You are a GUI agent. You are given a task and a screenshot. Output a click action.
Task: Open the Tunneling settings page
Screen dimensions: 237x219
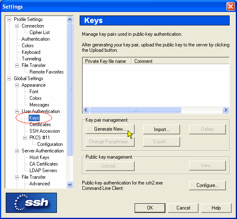point(32,59)
